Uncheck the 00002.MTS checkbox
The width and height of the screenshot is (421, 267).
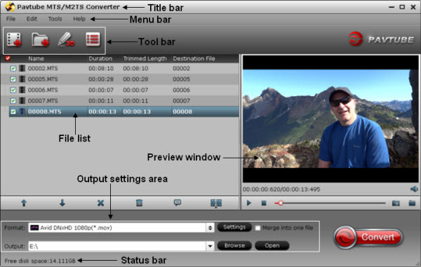(13, 69)
